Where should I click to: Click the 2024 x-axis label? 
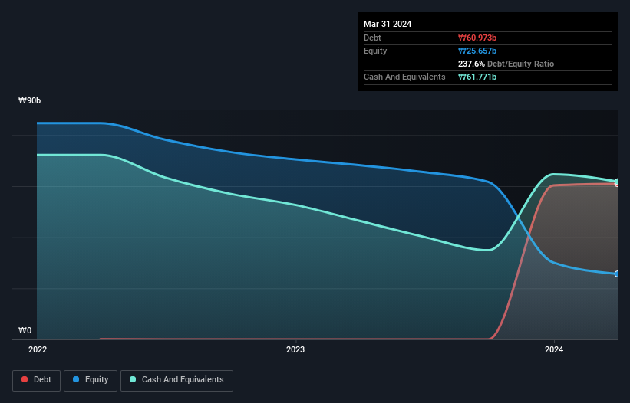tap(554, 349)
